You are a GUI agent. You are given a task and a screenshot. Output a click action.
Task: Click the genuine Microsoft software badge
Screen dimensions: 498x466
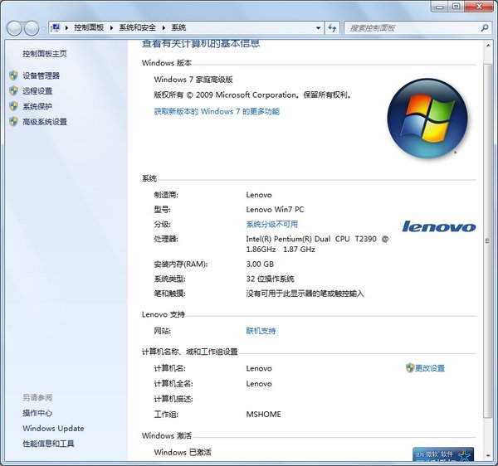point(443,454)
